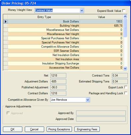This screenshot has height=135, width=131.
Task: Tick the Approved checkbox
Action: (8, 113)
